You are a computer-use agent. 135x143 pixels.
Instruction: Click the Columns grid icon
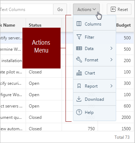(x=79, y=24)
